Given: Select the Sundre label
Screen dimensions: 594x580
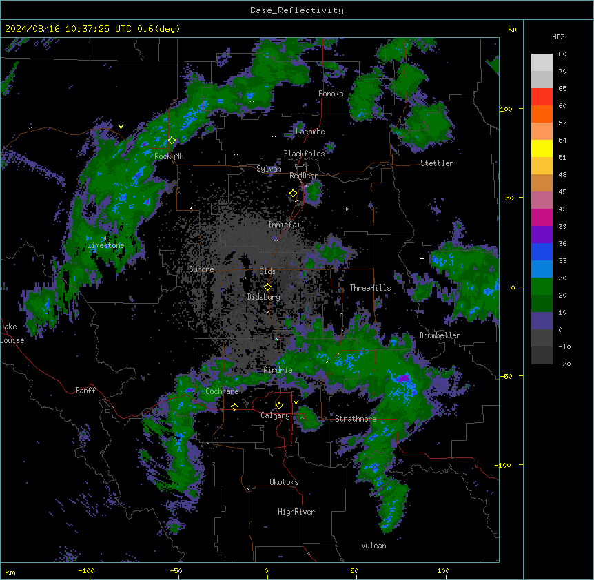Looking at the screenshot, I should 201,269.
